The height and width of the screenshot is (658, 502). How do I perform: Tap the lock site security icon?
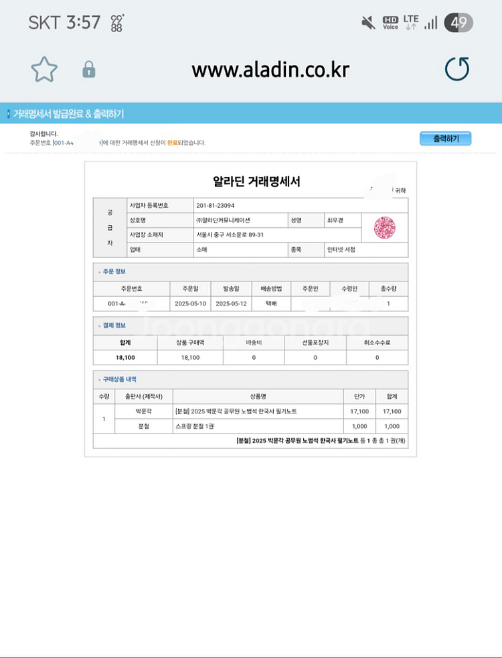click(x=89, y=69)
